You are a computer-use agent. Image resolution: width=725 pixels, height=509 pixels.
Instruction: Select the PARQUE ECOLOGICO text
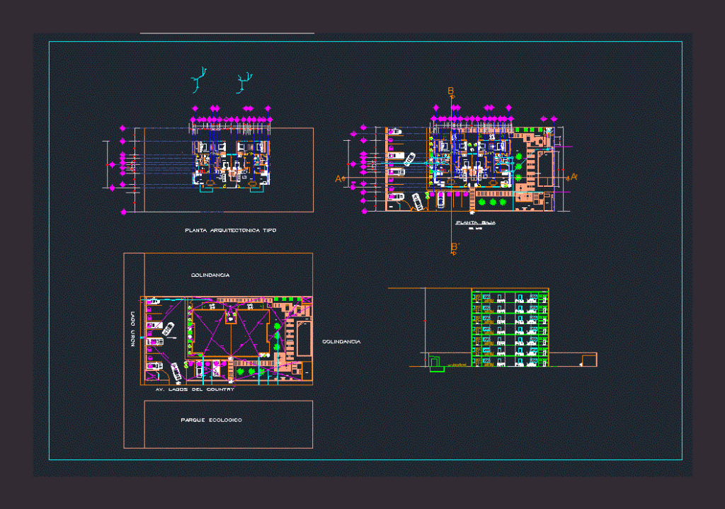[x=211, y=420]
